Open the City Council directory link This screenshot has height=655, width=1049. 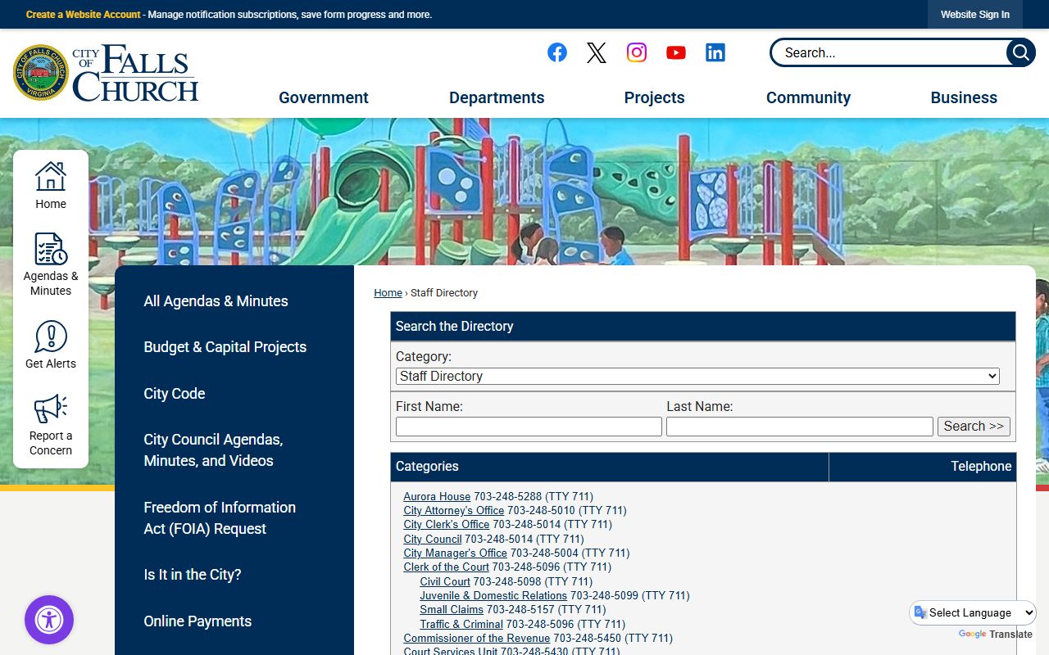tap(432, 539)
